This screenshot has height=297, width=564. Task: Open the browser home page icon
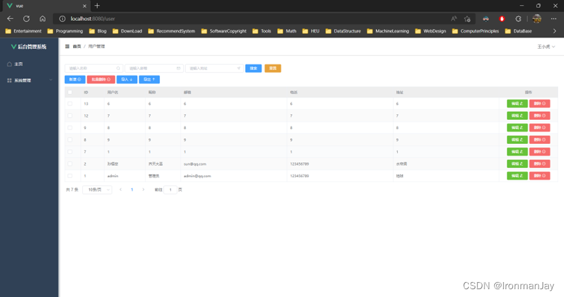[x=42, y=19]
